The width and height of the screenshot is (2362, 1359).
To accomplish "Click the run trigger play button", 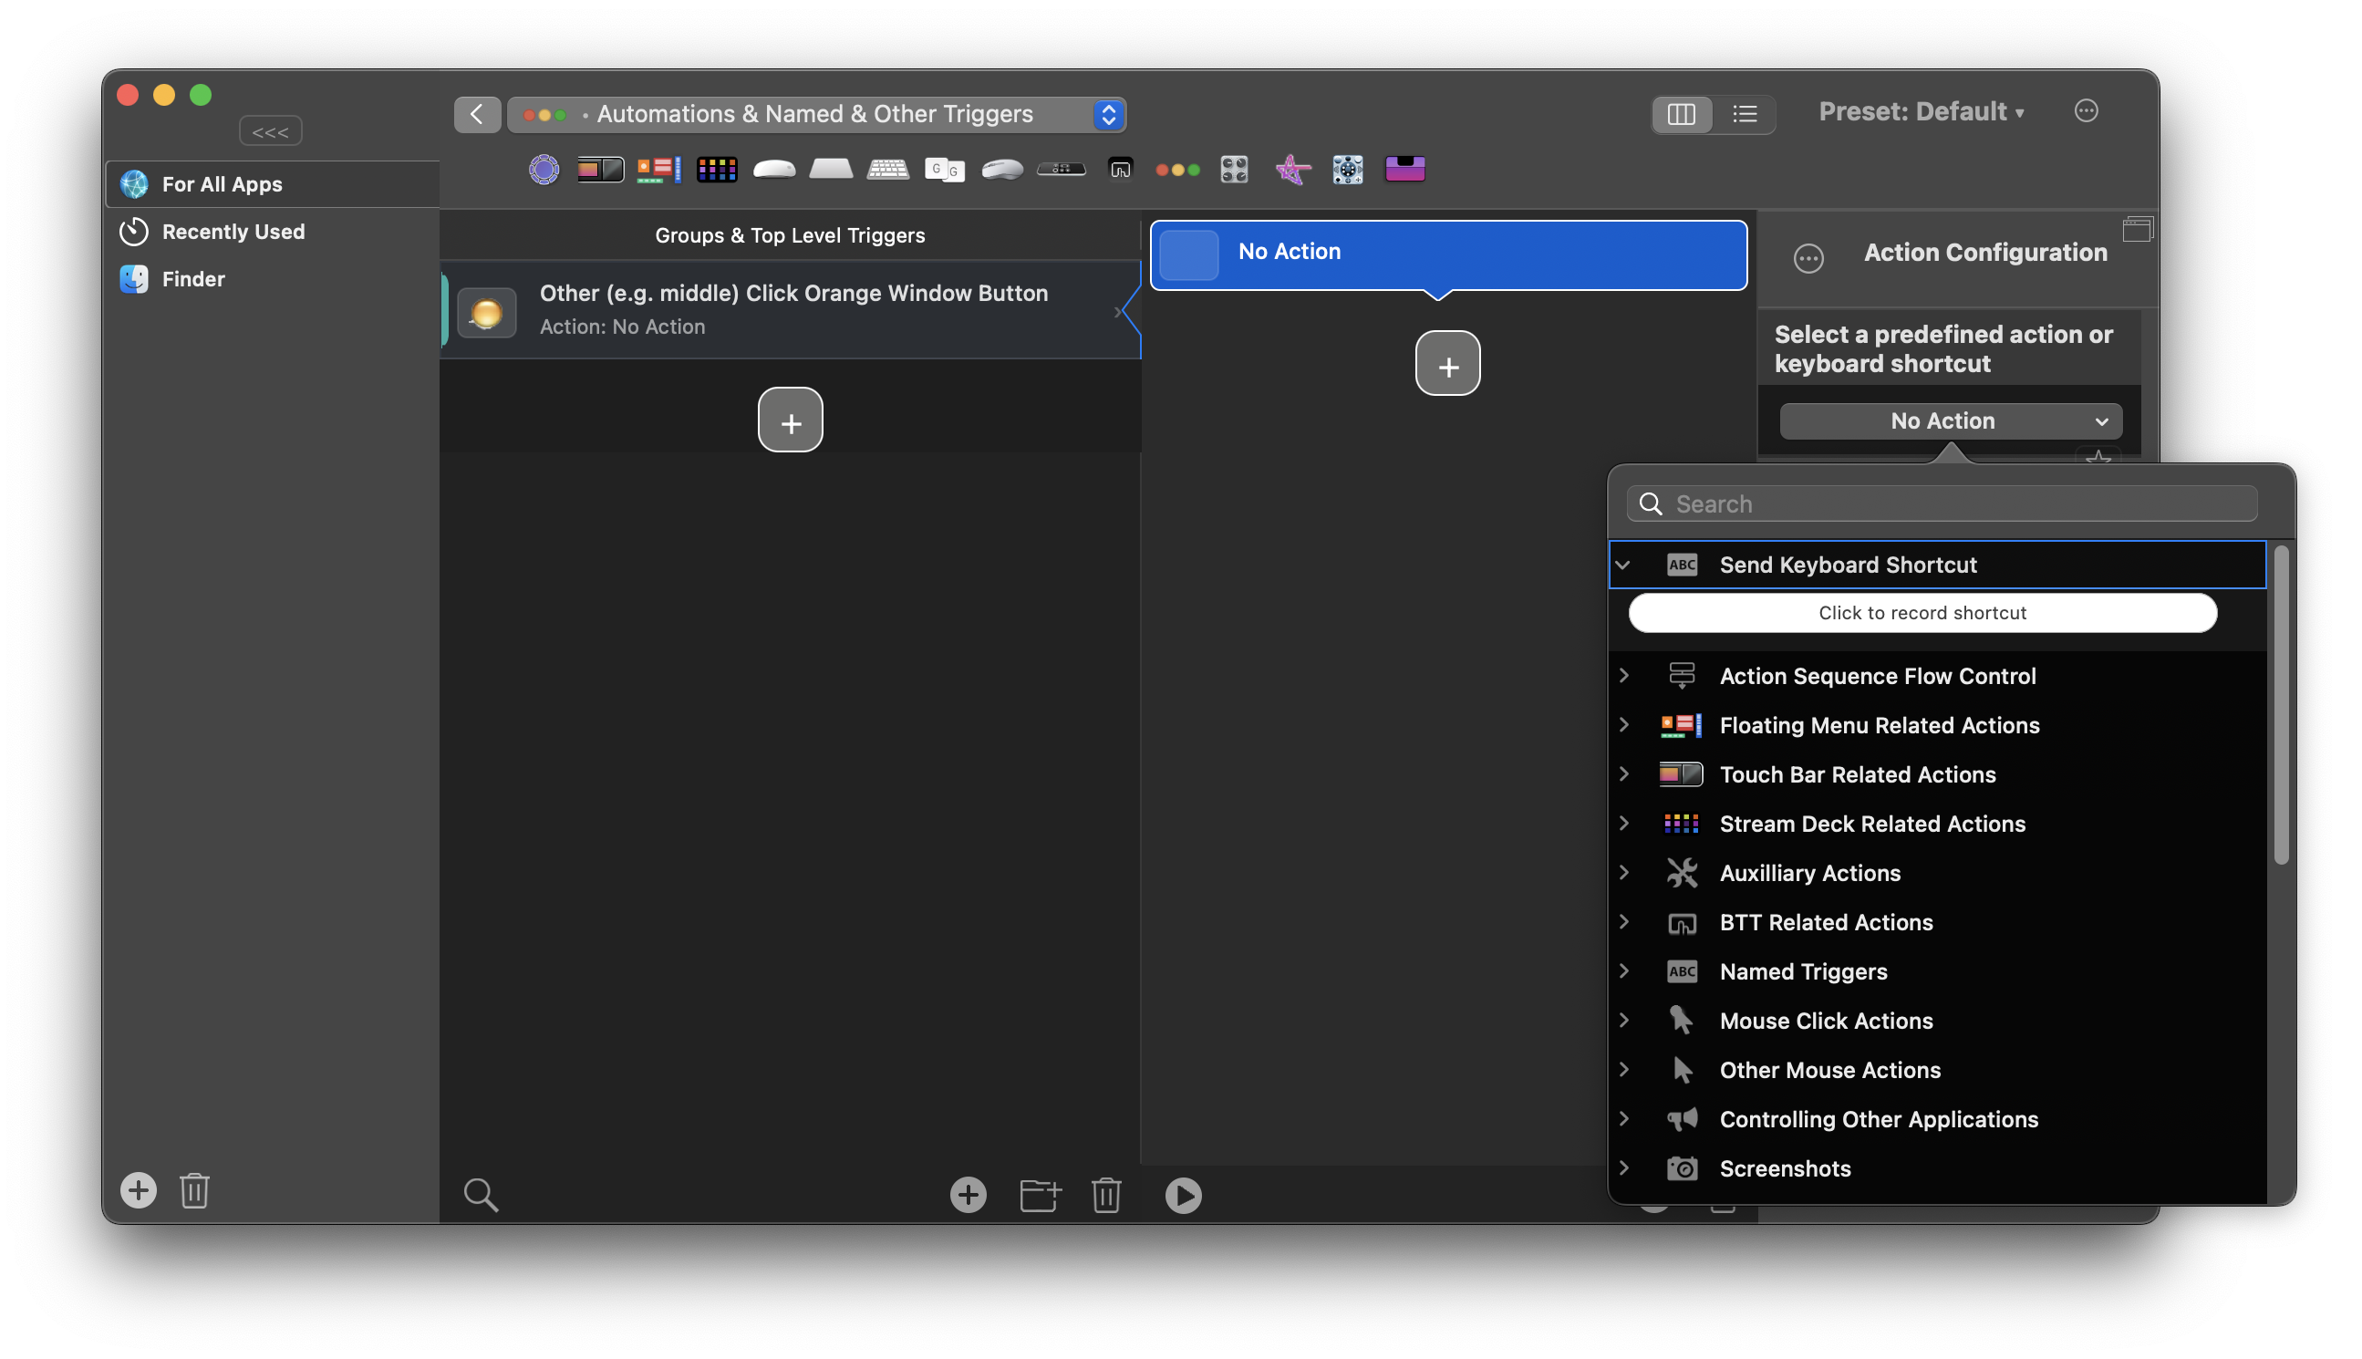I will tap(1183, 1195).
